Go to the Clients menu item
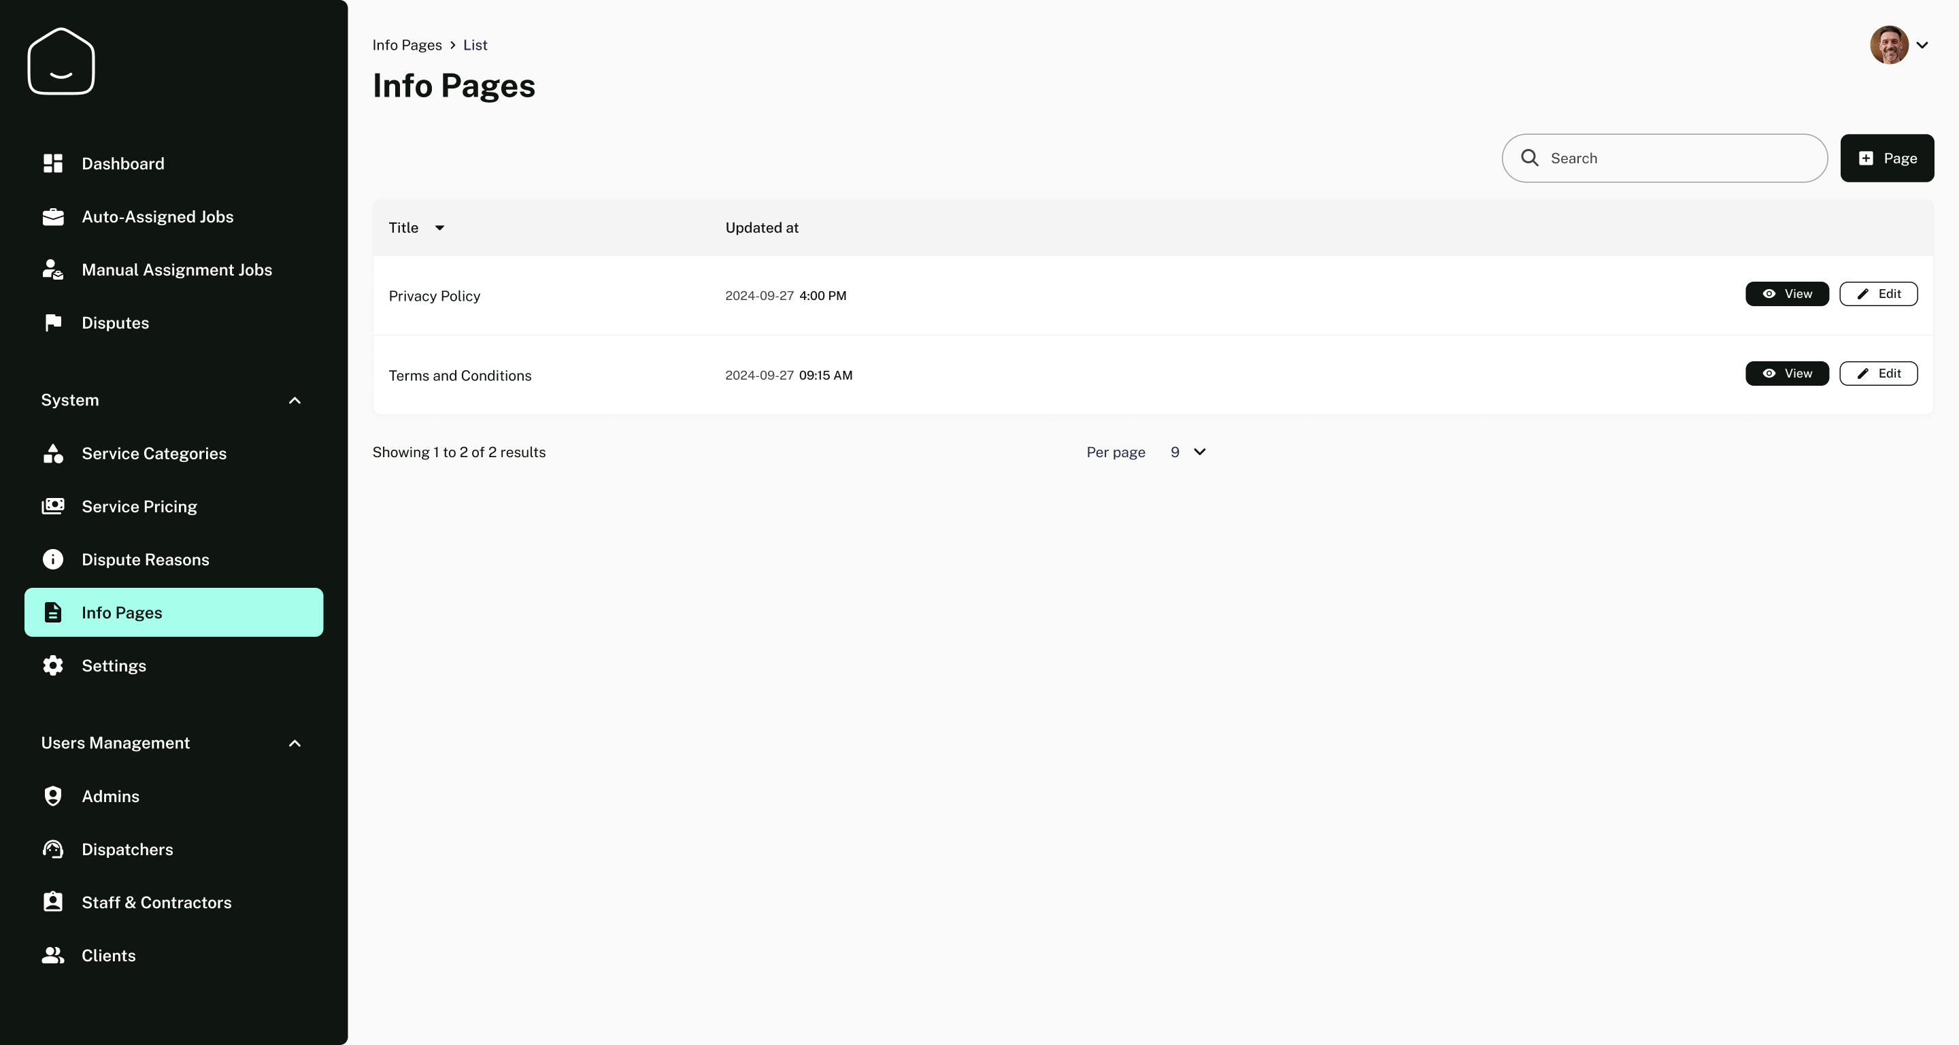Image resolution: width=1959 pixels, height=1045 pixels. coord(109,955)
